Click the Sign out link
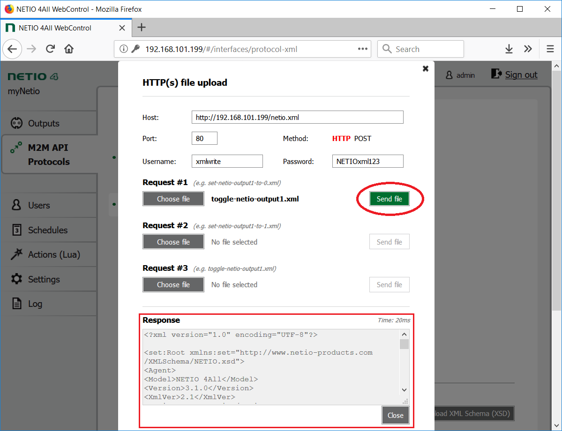 (521, 74)
